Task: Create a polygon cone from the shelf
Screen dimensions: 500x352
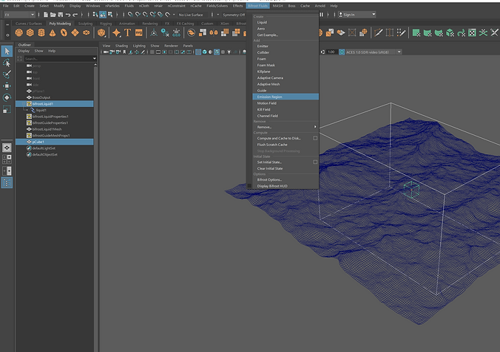Action: [x=53, y=32]
